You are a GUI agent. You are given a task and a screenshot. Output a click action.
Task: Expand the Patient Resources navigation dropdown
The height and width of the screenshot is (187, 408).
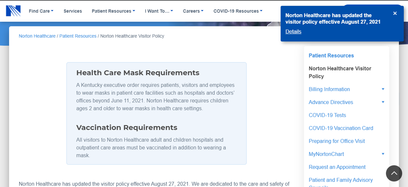tap(113, 11)
